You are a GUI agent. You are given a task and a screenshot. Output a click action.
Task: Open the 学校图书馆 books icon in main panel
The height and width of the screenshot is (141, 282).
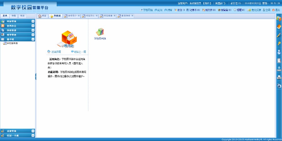(x=100, y=32)
